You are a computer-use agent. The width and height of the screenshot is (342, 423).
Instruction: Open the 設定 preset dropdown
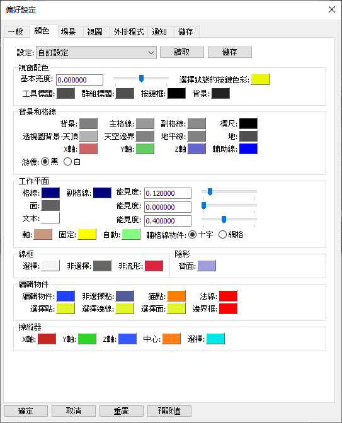(x=96, y=53)
